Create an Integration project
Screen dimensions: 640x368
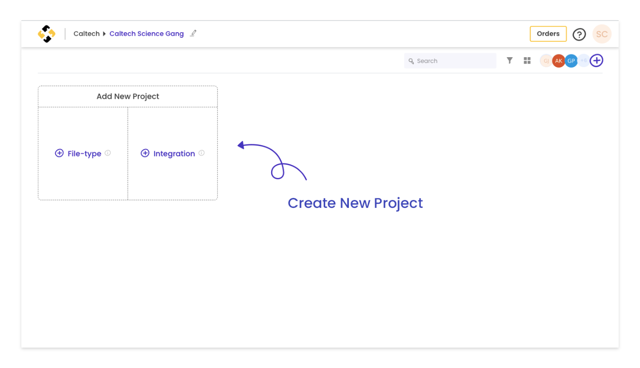coord(168,153)
